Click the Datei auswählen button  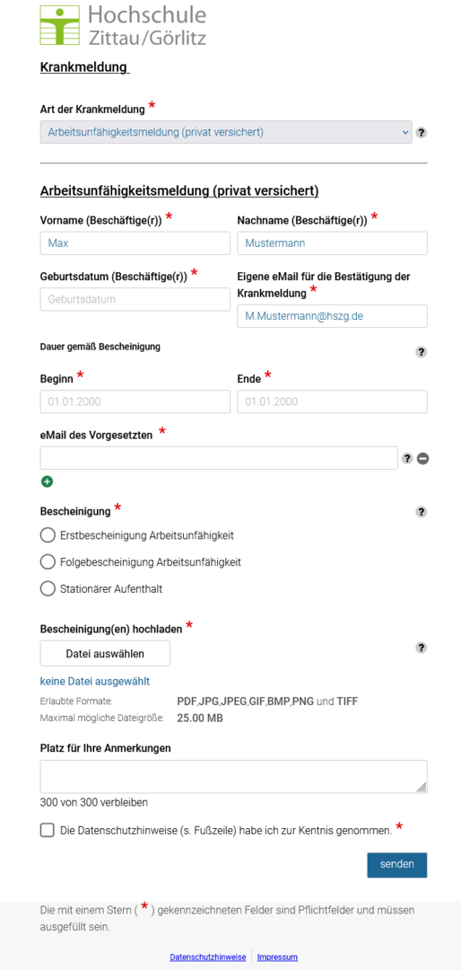[105, 653]
